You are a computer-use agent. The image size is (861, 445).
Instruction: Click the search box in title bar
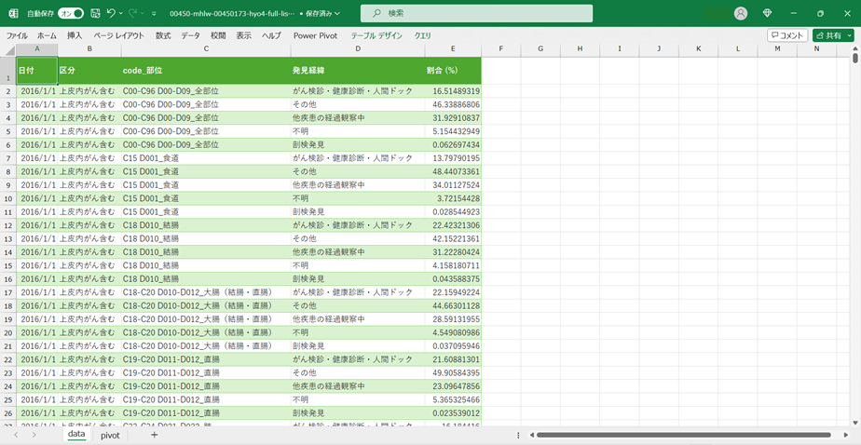click(x=476, y=13)
